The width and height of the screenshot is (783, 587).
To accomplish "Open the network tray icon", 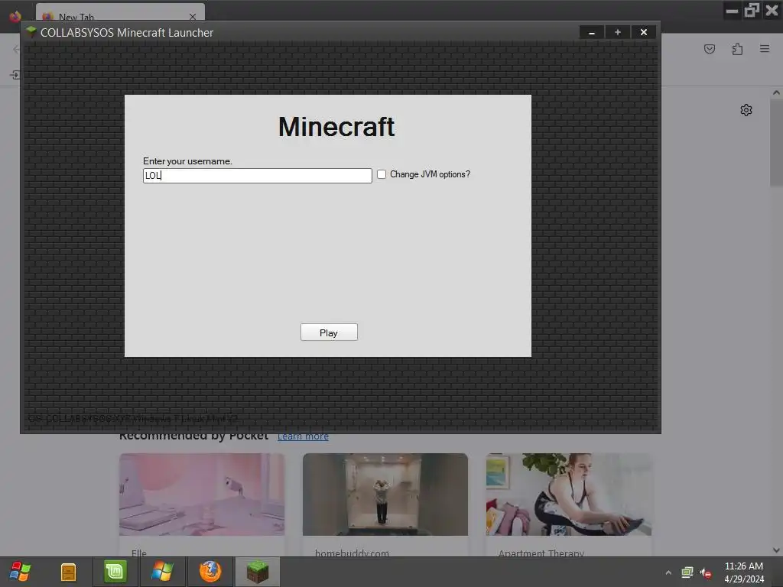I will click(687, 572).
